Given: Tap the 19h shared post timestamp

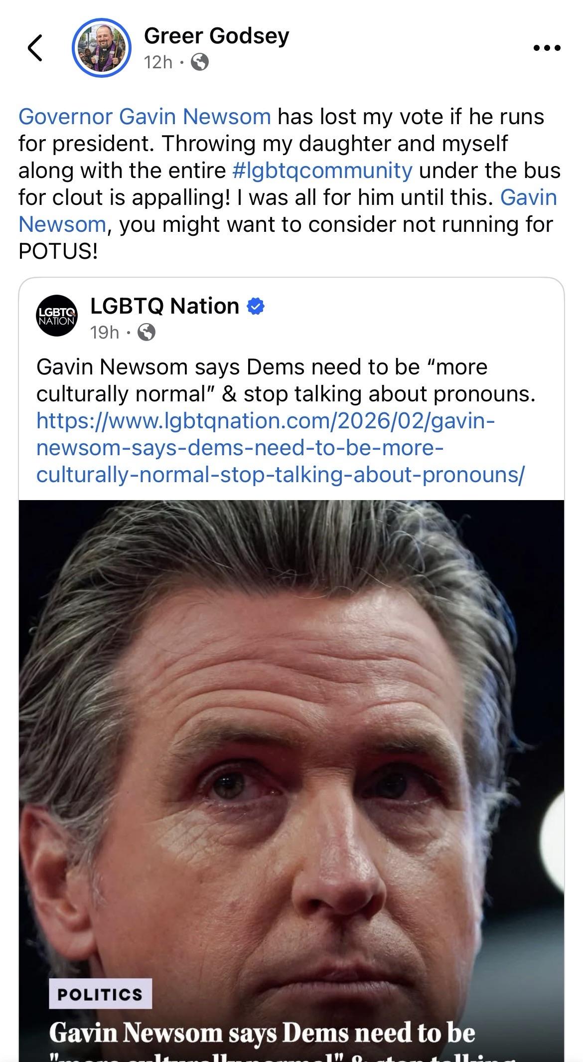Looking at the screenshot, I should [105, 332].
